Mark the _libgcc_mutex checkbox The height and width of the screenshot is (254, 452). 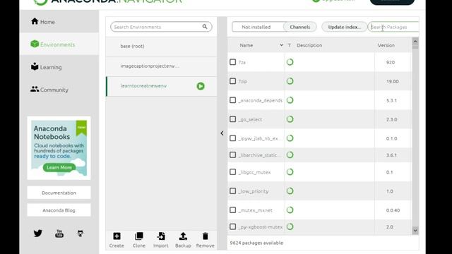[232, 172]
